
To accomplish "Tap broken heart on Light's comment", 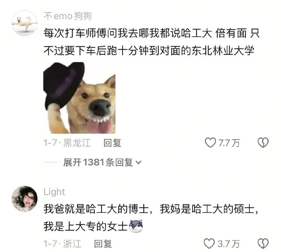I will [263, 243].
